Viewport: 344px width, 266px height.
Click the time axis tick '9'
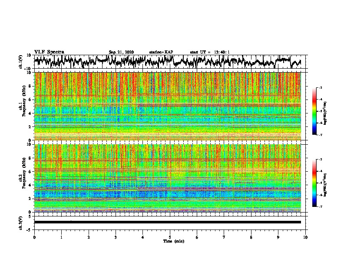(x=278, y=237)
